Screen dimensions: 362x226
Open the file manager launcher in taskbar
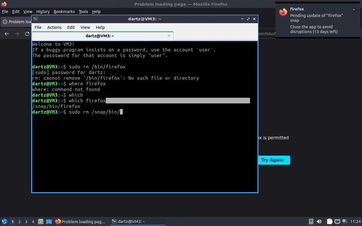click(x=41, y=221)
